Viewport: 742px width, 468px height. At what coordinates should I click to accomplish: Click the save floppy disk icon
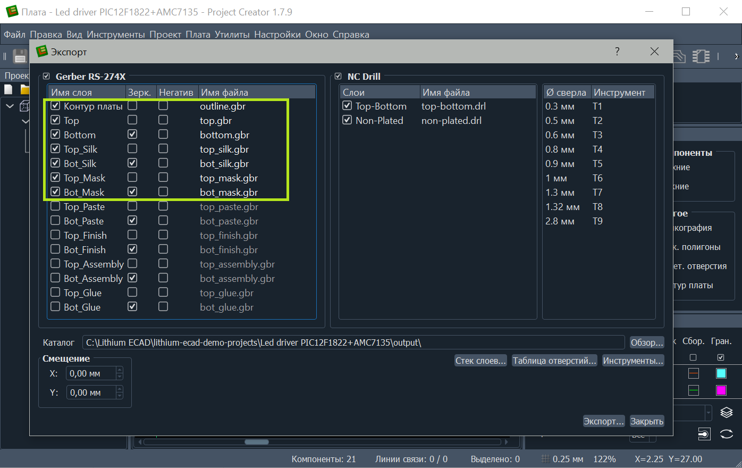pyautogui.click(x=20, y=56)
